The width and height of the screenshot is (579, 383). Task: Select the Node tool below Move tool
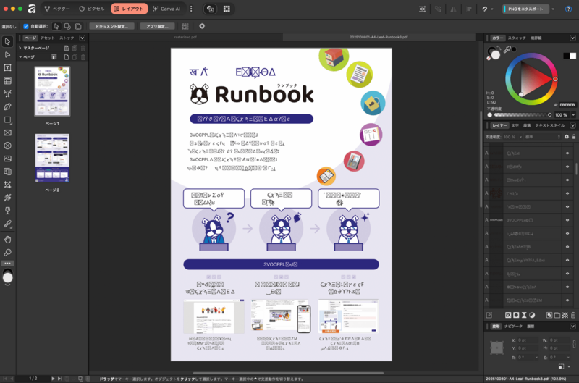(x=7, y=54)
